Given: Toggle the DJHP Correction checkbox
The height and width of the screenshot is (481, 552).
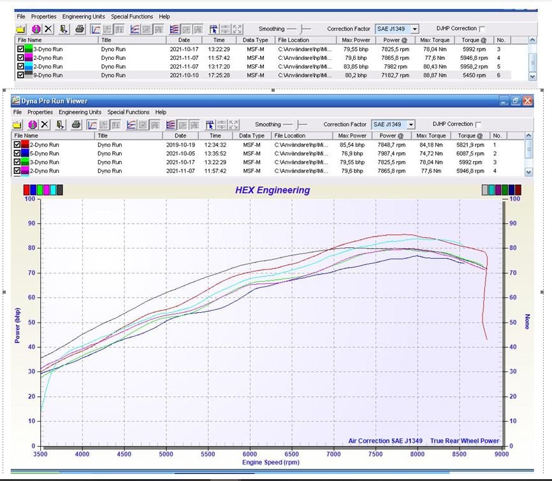Looking at the screenshot, I should click(x=478, y=125).
